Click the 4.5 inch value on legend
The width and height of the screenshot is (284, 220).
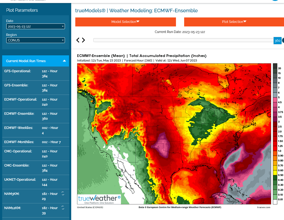click(280, 102)
